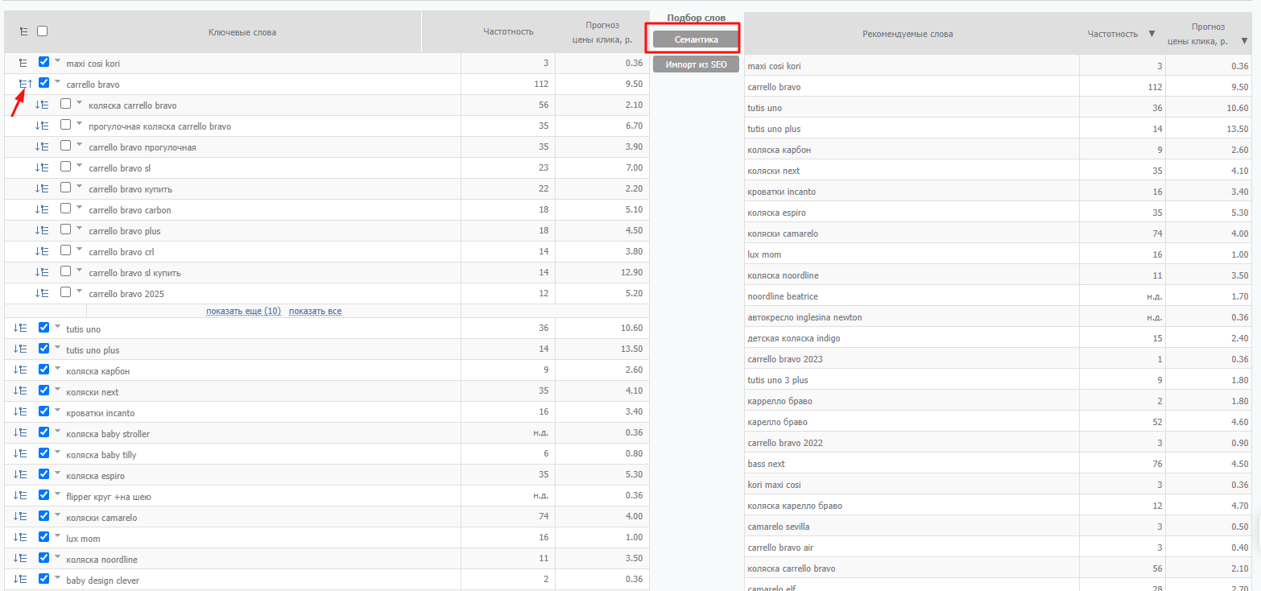Click nested-phrases icon for carrello bravo 2025
This screenshot has width=1261, height=591.
[43, 292]
